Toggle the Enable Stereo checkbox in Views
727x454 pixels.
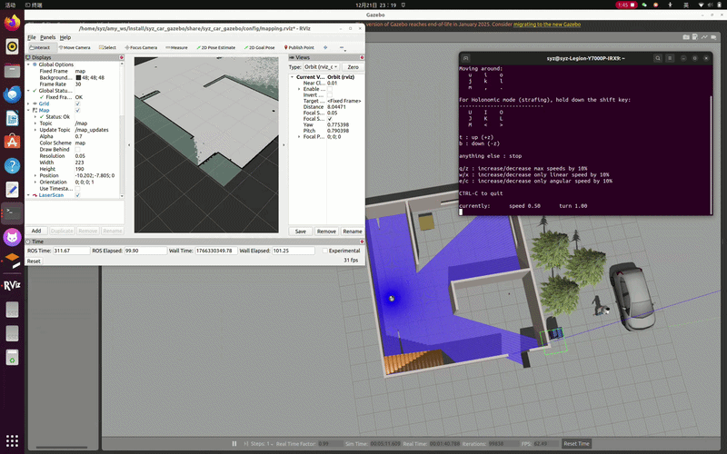coord(330,89)
